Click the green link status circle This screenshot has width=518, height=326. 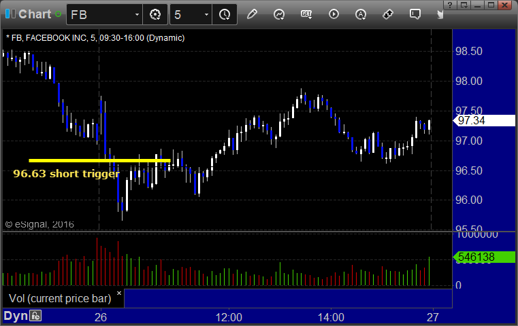click(58, 14)
